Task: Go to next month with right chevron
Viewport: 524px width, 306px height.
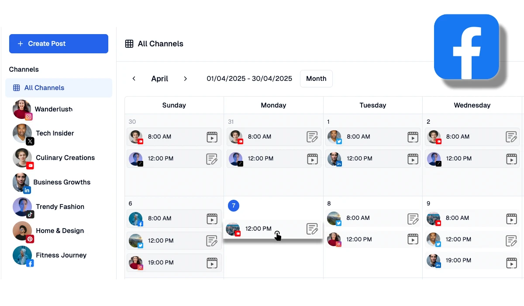Action: click(x=185, y=79)
